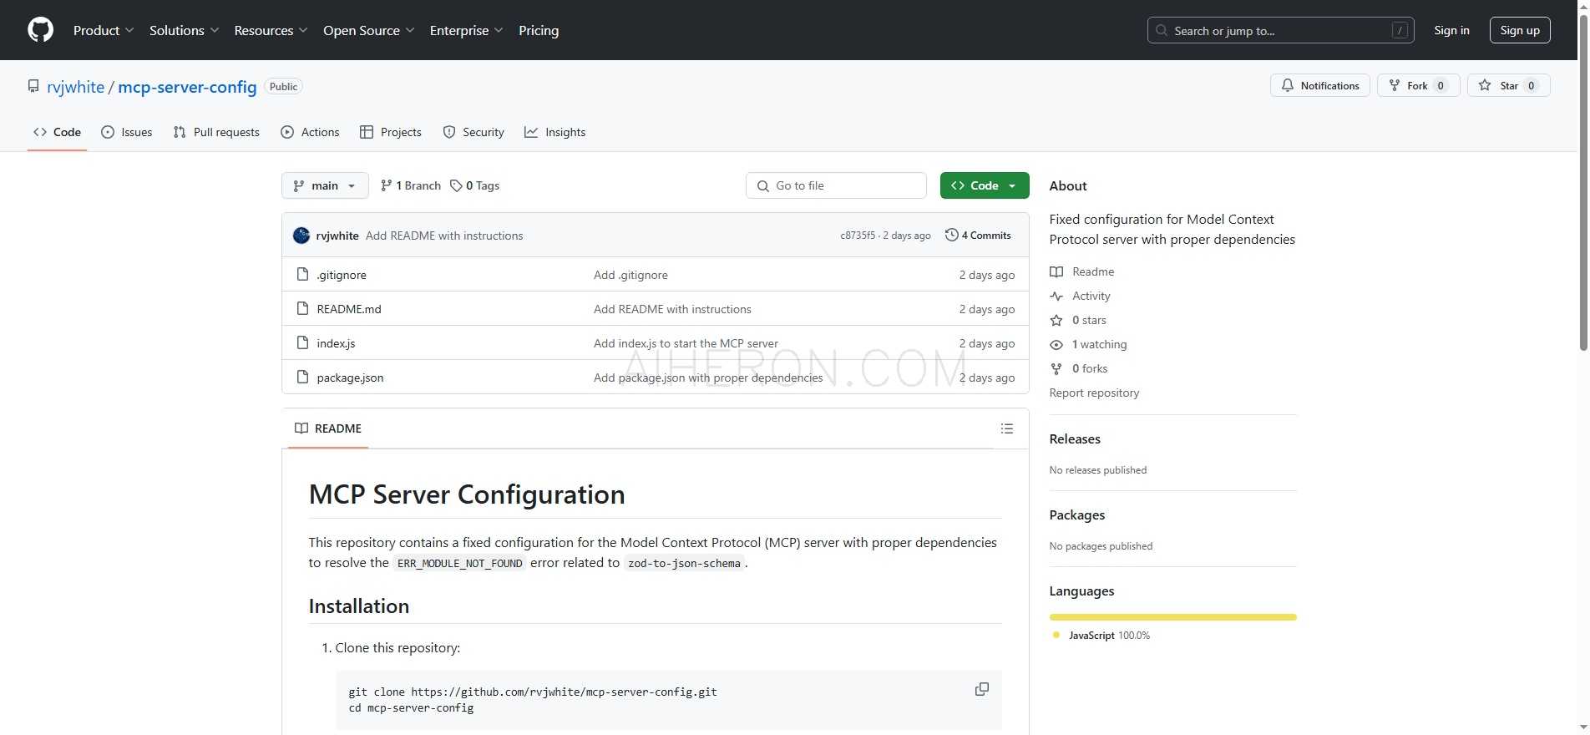View the 0 Tags link
1590x735 pixels.
tap(474, 185)
